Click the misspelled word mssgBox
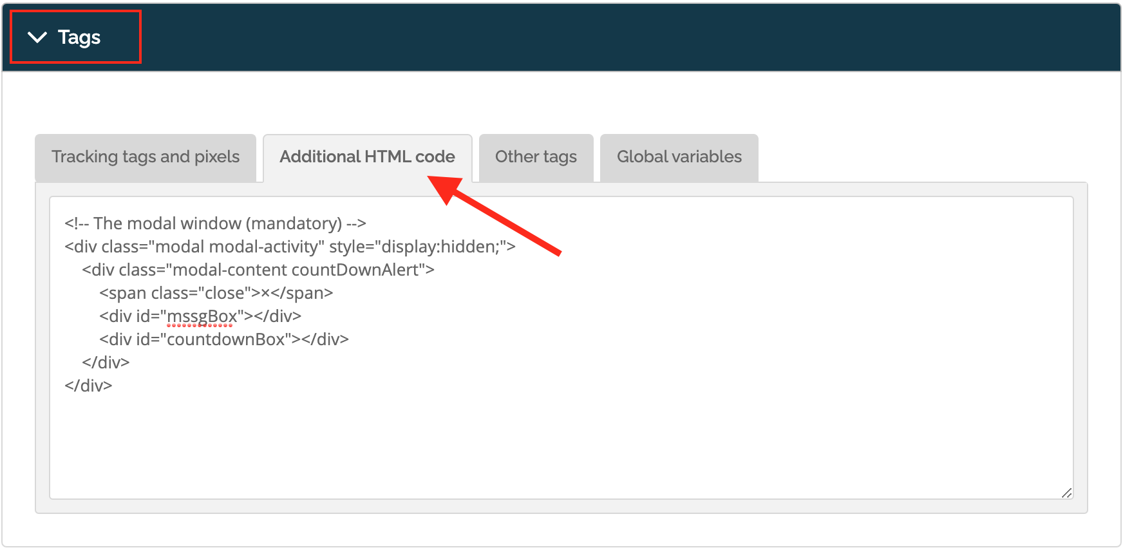Image resolution: width=1123 pixels, height=550 pixels. (202, 316)
